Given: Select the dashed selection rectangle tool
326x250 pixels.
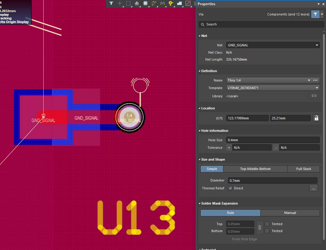Looking at the screenshot, I should (128, 3).
